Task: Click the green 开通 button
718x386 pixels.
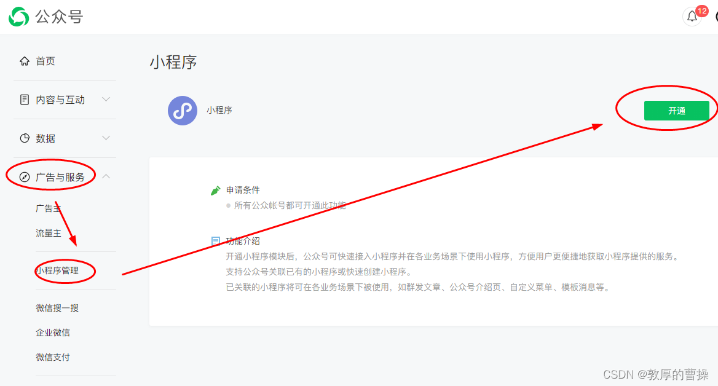Action: coord(676,111)
